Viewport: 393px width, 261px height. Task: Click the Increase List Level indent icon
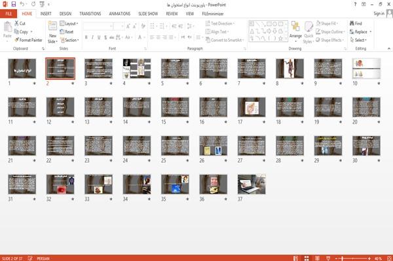(181, 26)
